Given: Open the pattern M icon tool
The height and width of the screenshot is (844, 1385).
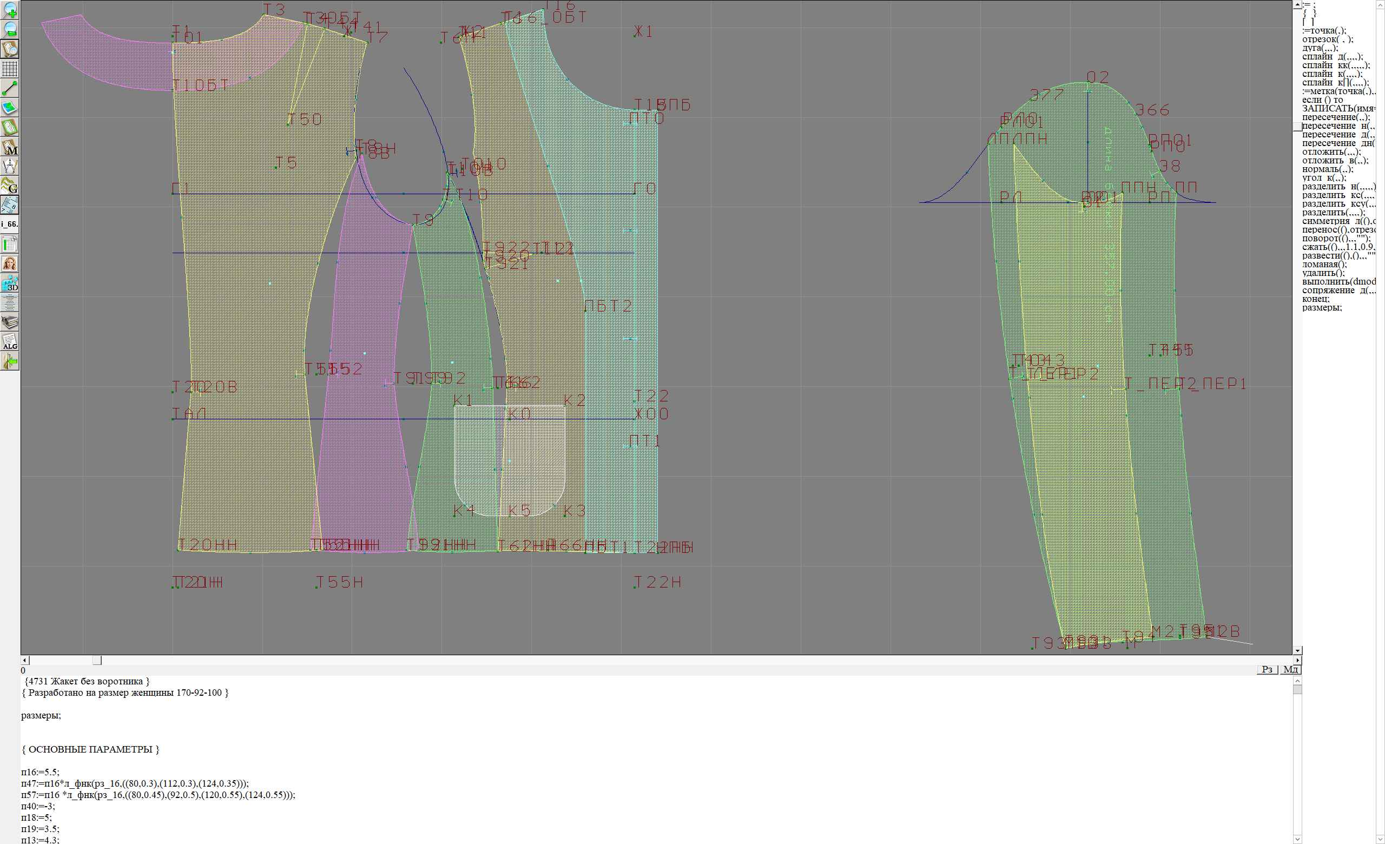Looking at the screenshot, I should tap(10, 147).
